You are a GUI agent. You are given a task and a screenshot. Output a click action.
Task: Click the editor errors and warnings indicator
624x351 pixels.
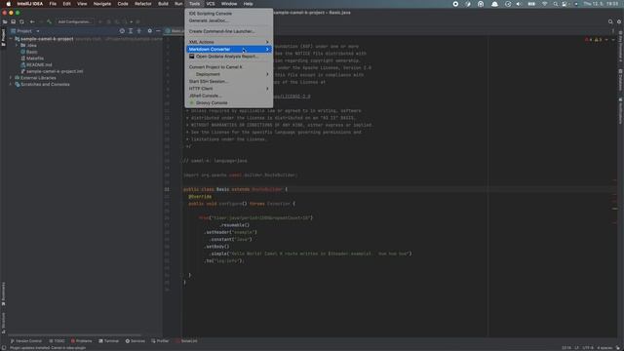point(594,39)
